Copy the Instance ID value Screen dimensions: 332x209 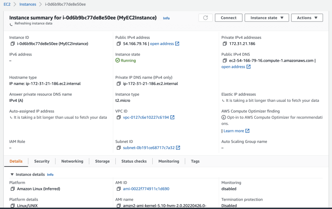[12, 44]
